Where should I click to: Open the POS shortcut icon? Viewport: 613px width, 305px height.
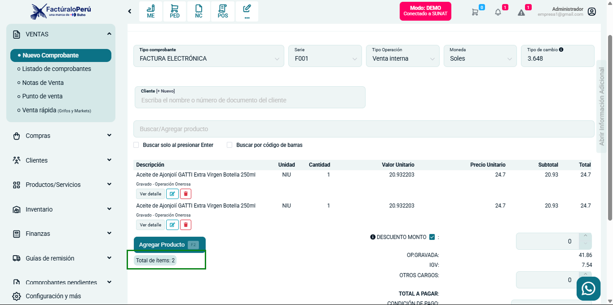click(x=223, y=11)
